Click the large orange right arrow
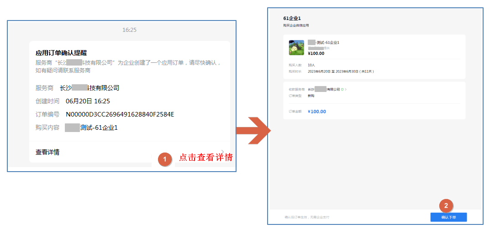The image size is (500, 239). 254,131
